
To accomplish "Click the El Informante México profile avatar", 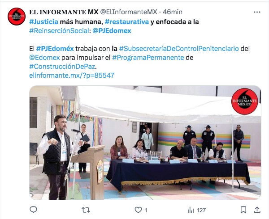I will coord(17,17).
